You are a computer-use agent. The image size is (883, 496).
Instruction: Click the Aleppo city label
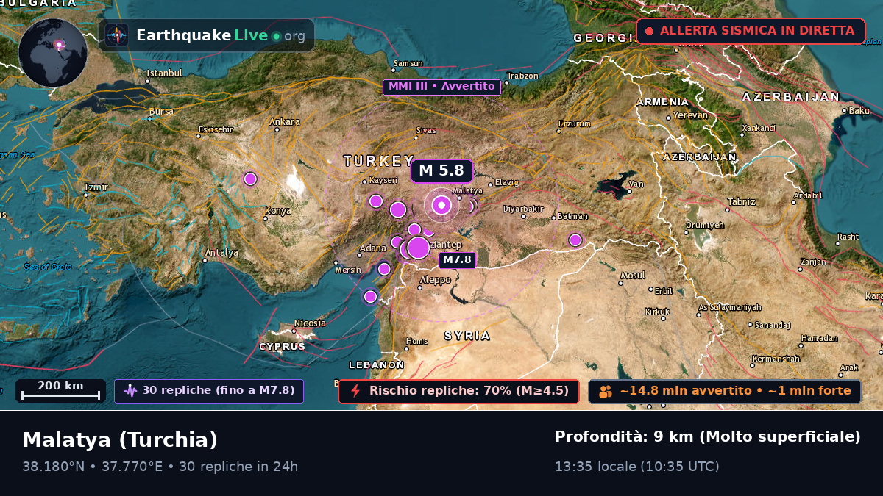(435, 280)
